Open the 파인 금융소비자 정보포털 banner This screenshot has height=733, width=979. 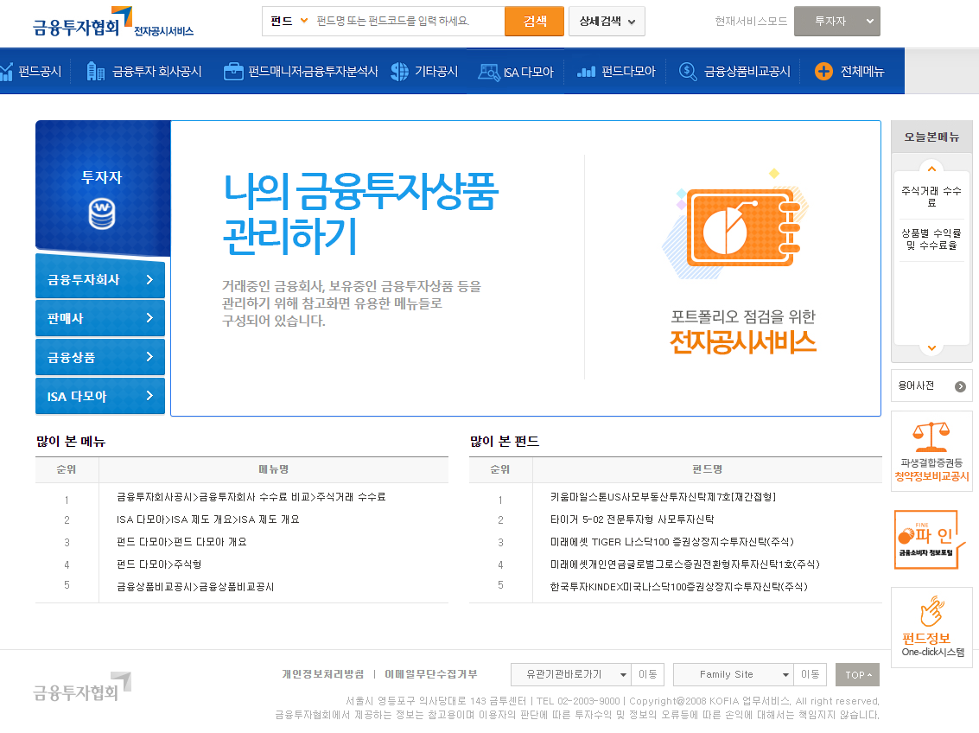(931, 540)
